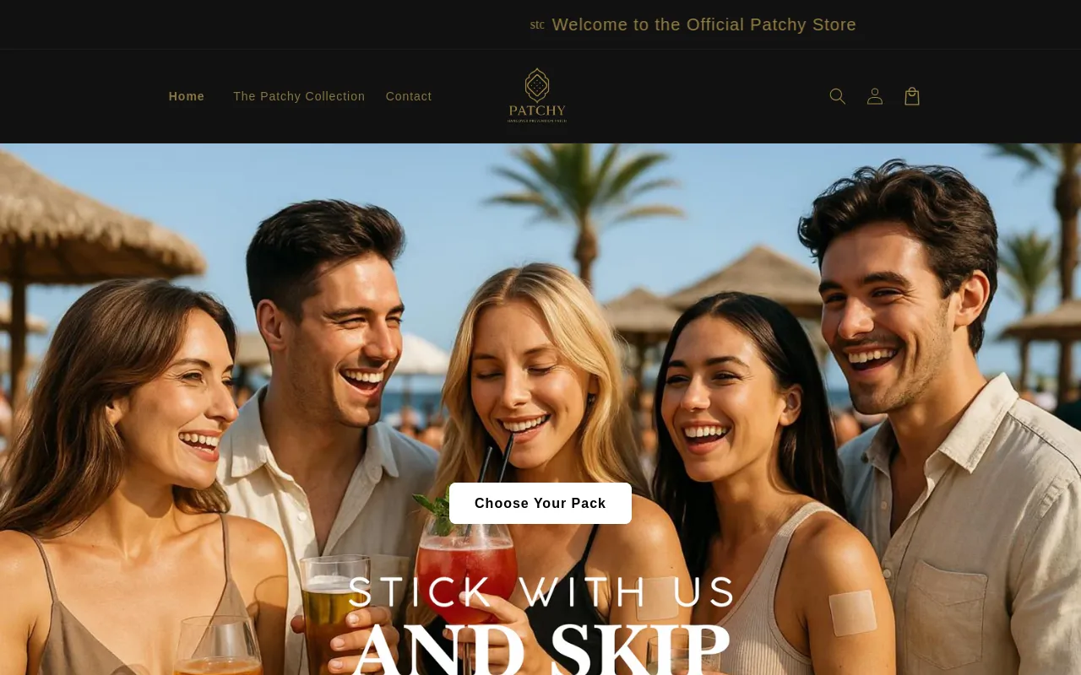
Task: Click the Choose Your Pack button
Action: coord(540,504)
